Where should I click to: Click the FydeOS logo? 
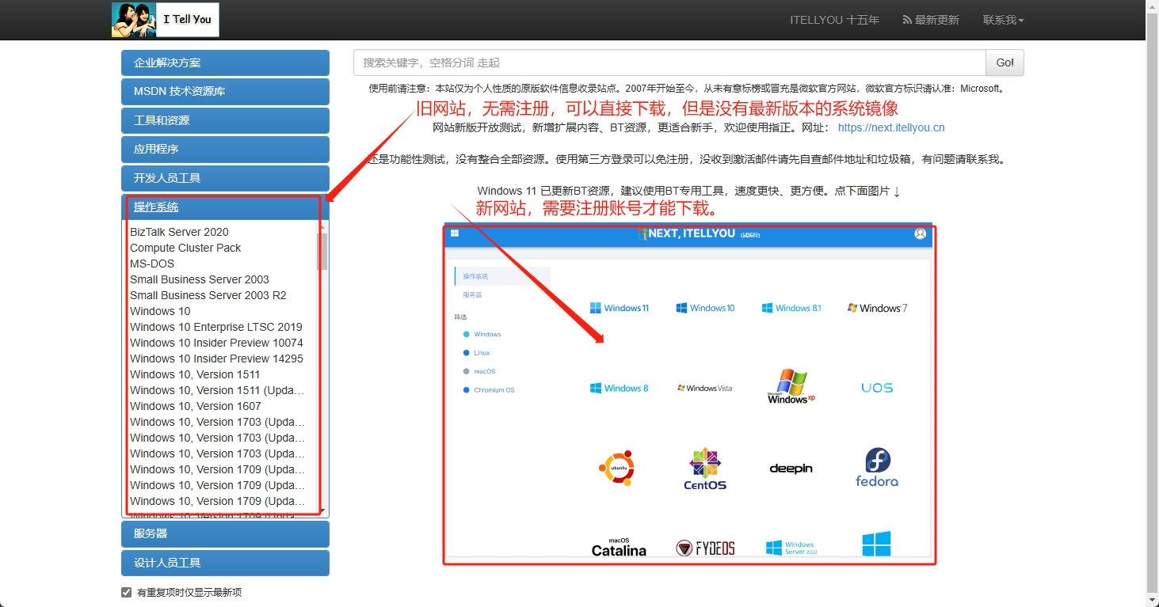(x=704, y=546)
